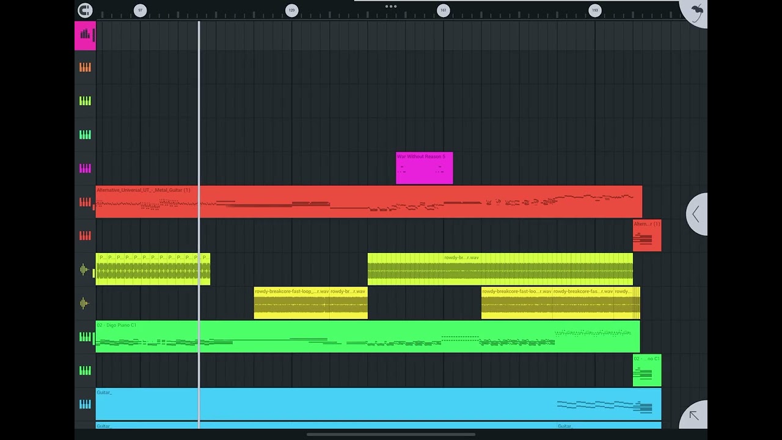This screenshot has height=440, width=782.
Task: Select the red piano icon of Metal_Guitar track
Action: pyautogui.click(x=85, y=202)
